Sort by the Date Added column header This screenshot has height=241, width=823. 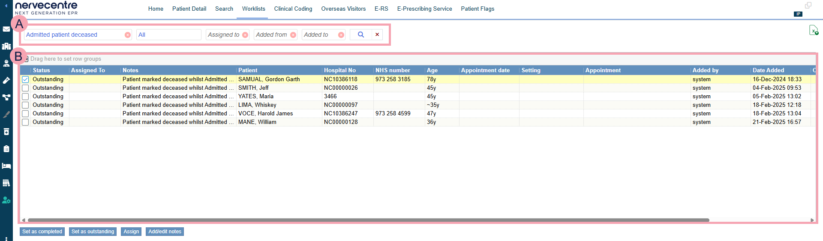(781, 70)
